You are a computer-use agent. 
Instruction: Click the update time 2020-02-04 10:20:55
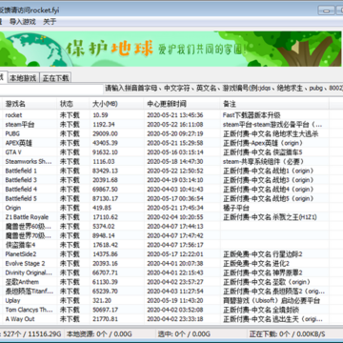[x=175, y=217]
